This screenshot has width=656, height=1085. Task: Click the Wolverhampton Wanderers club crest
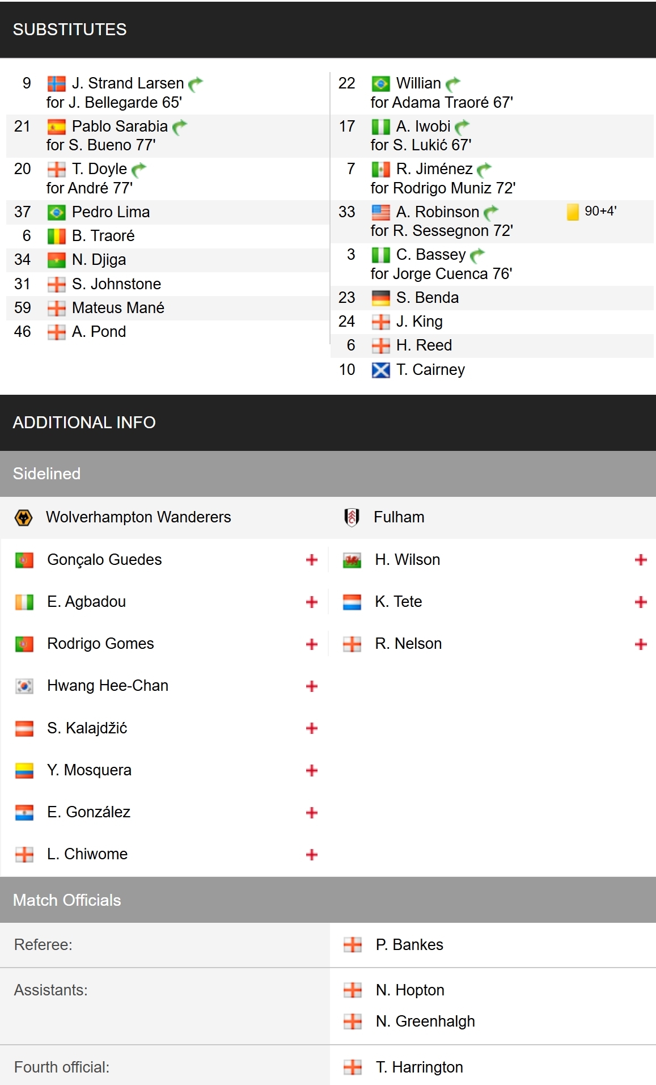(23, 517)
